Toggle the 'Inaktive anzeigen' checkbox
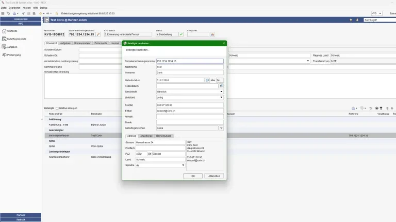Viewport: 396px width, 222px height. pos(57,108)
